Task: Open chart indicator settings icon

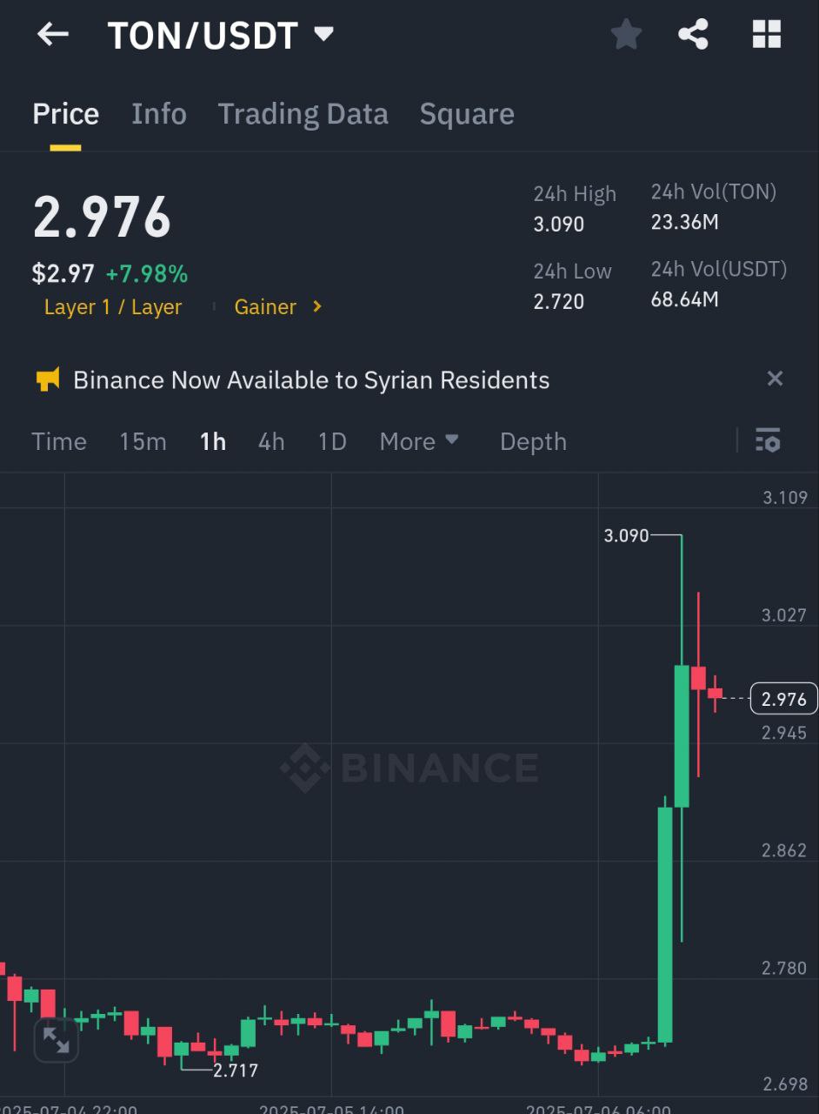Action: (x=768, y=440)
